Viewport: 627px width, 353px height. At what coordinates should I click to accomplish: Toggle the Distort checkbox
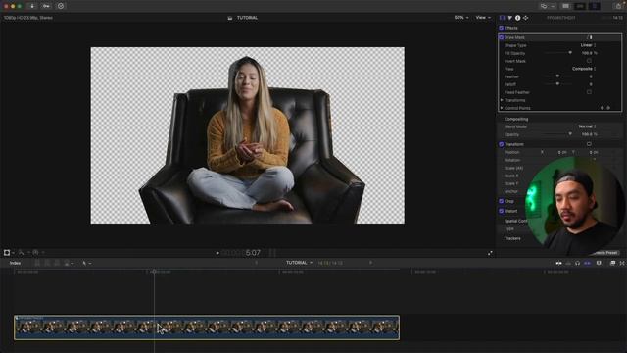pyautogui.click(x=501, y=211)
